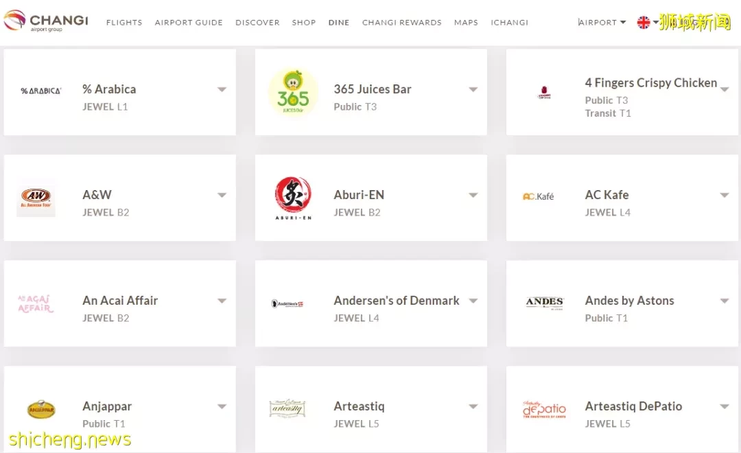The height and width of the screenshot is (453, 741).
Task: Click the 4 Fingers Crispy Chicken logo
Action: (x=544, y=92)
